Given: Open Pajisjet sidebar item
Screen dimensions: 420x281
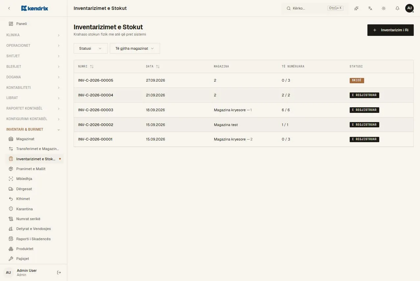Looking at the screenshot, I should point(34,259).
